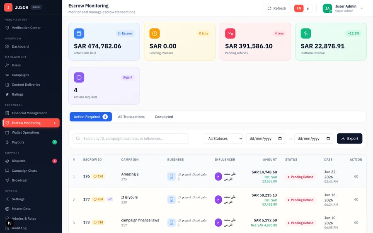Open the All Statuses dropdown
373x233 pixels.
pyautogui.click(x=224, y=139)
